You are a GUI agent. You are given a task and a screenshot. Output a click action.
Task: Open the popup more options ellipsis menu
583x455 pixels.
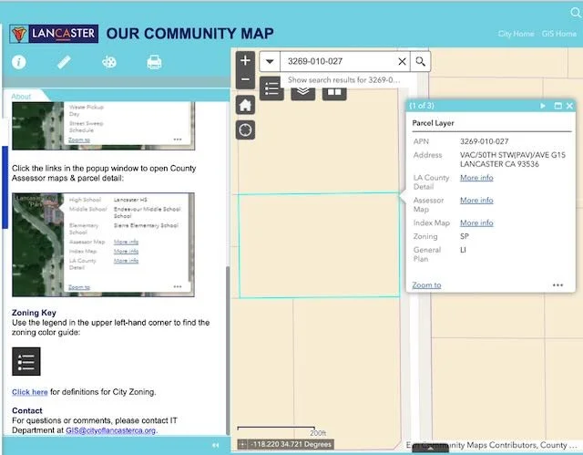pyautogui.click(x=557, y=285)
